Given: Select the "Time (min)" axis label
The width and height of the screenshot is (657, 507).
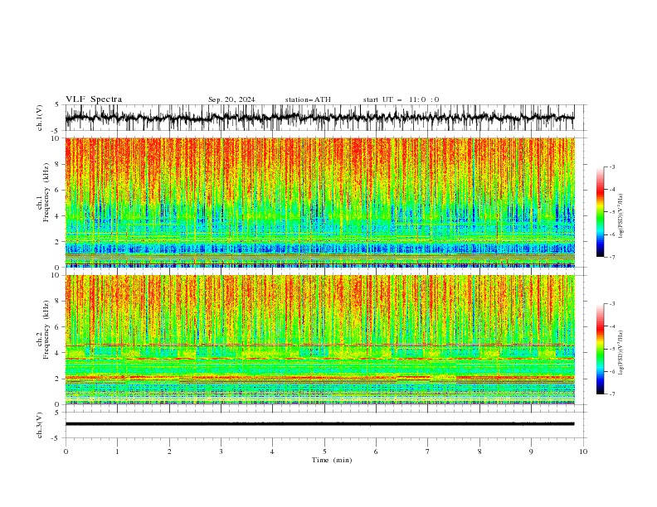Looking at the screenshot, I should point(332,460).
